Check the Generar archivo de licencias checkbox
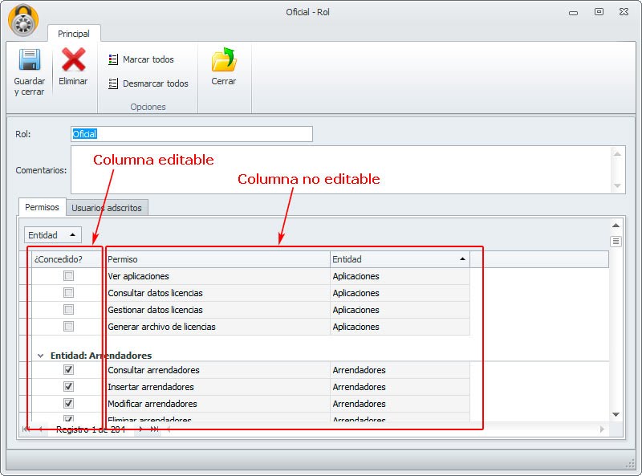Screen dimensions: 642x476 pos(69,327)
